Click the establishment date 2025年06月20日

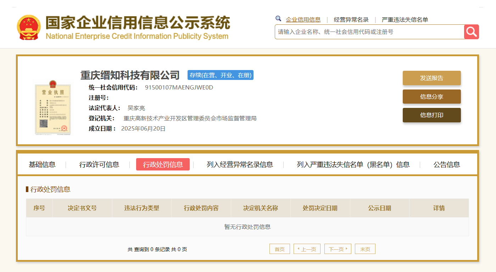click(x=143, y=128)
